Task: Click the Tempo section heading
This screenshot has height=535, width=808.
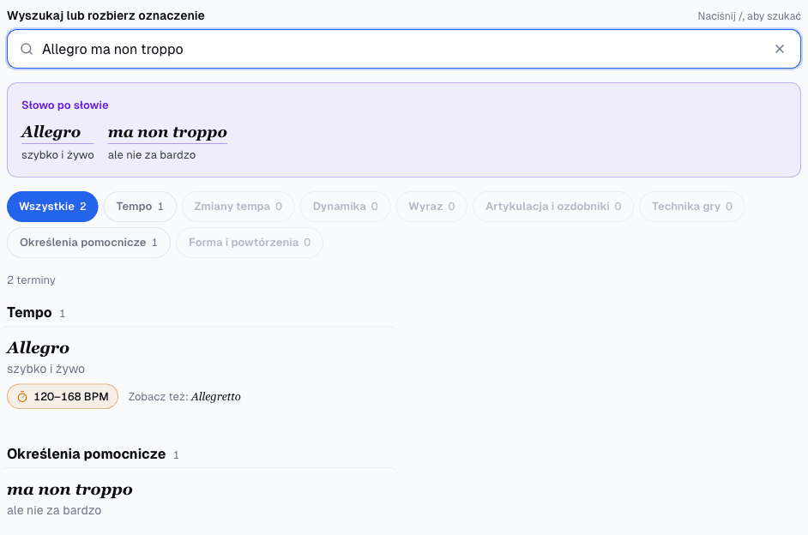Action: tap(29, 313)
